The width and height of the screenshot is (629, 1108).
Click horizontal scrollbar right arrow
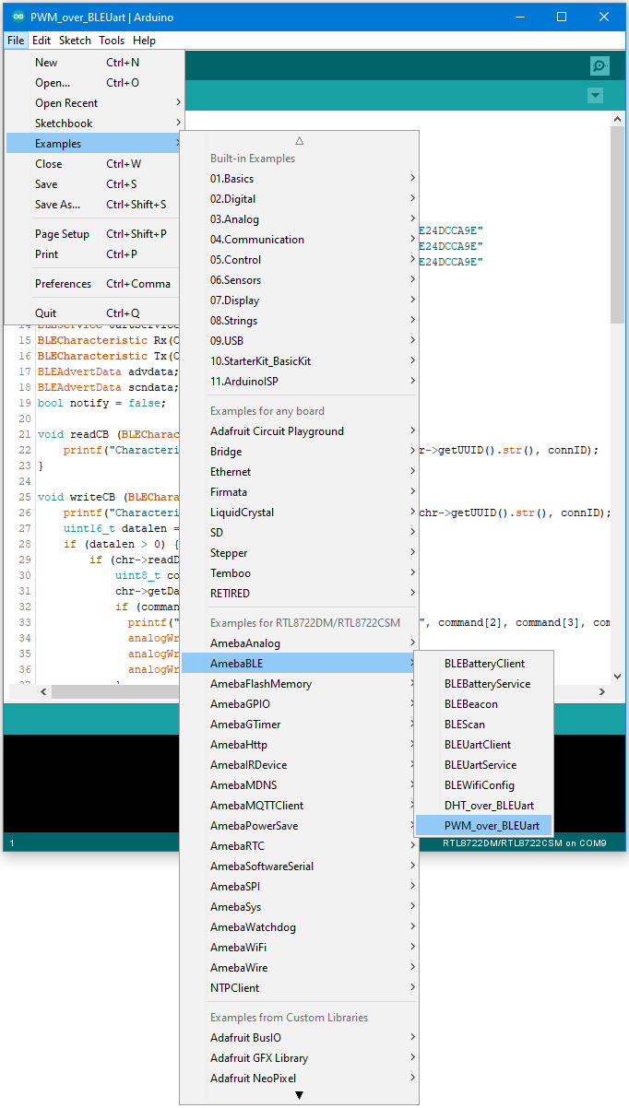pos(602,691)
